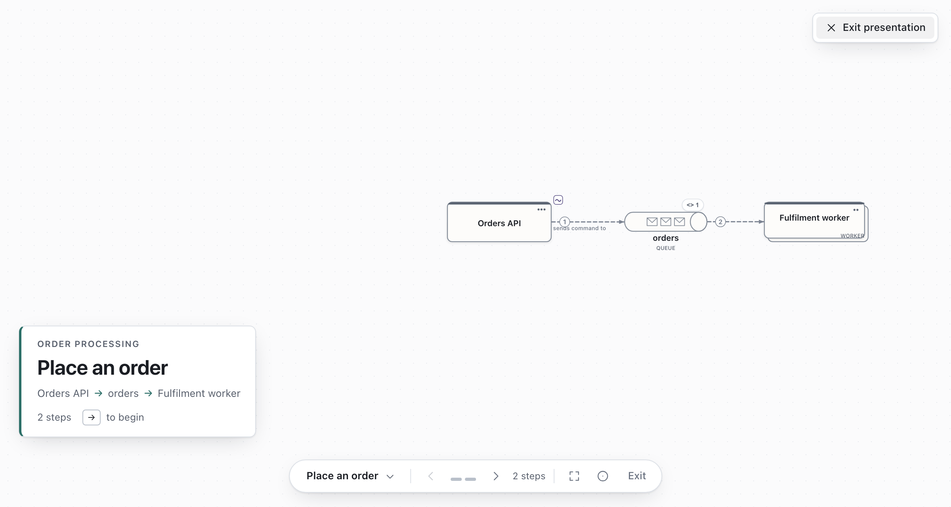Click the Exit text in bottom toolbar
951x507 pixels.
637,476
